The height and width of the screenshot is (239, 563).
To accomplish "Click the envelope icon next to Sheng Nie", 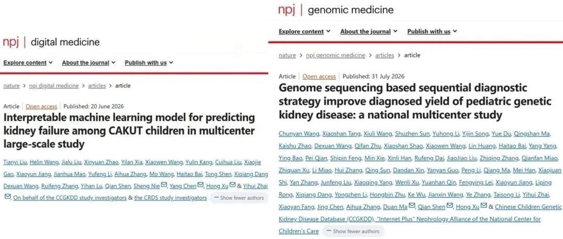I will tap(164, 185).
